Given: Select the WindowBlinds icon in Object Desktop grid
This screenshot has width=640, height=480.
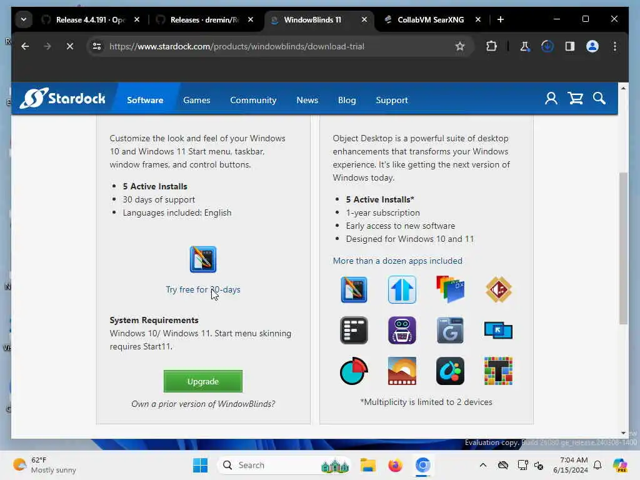Looking at the screenshot, I should [x=354, y=290].
